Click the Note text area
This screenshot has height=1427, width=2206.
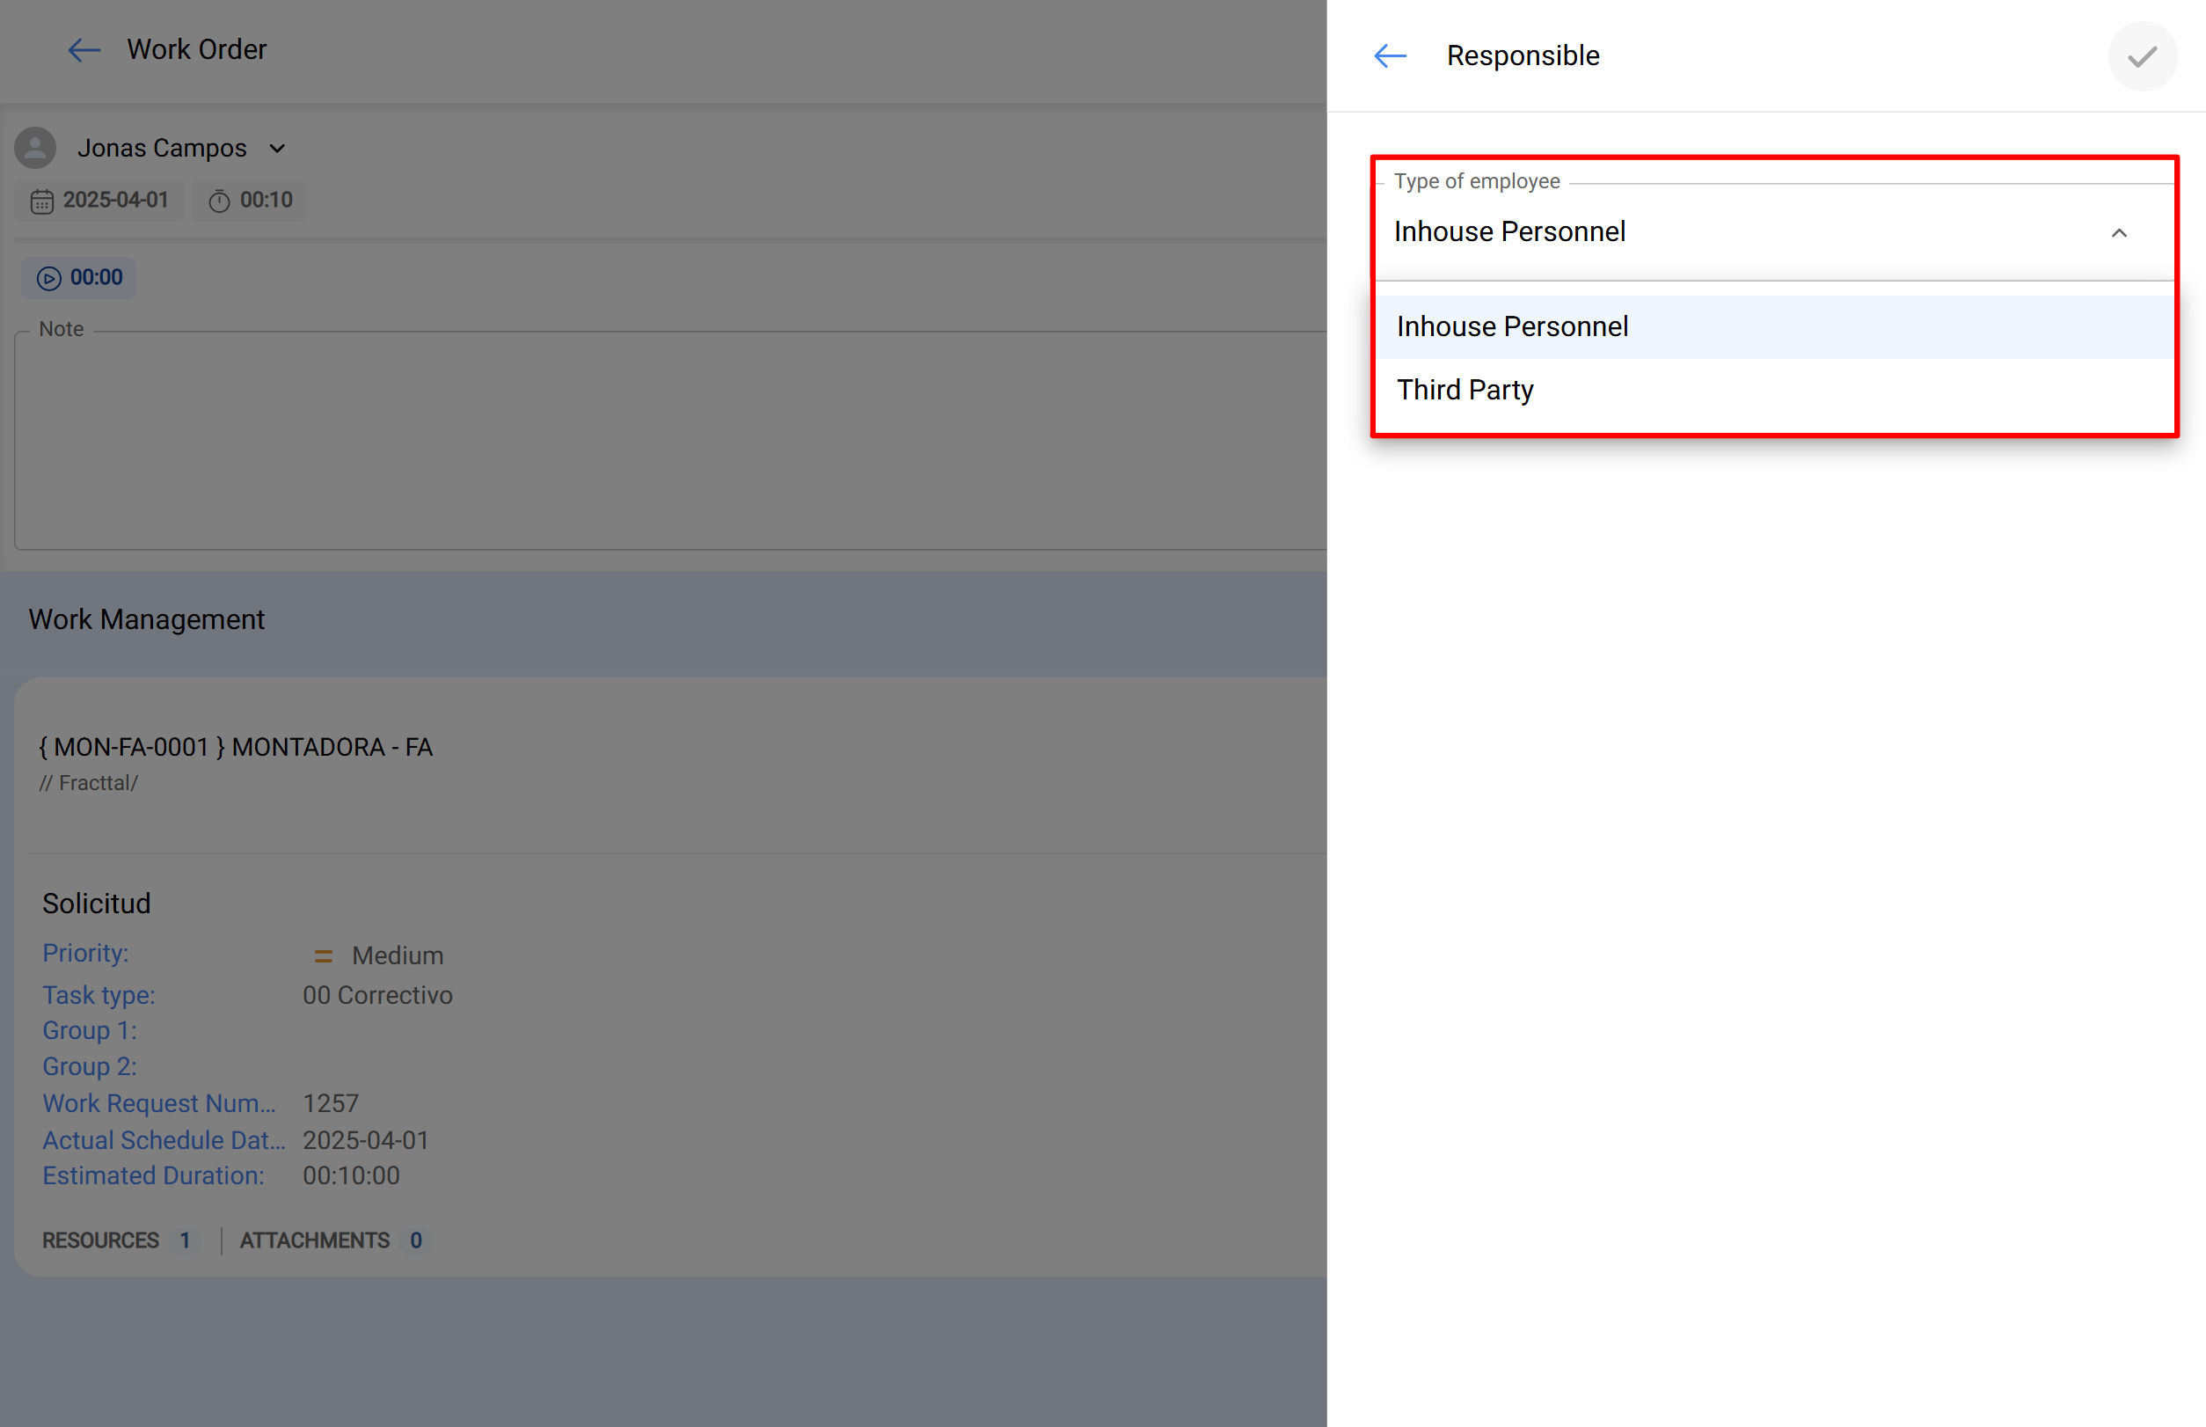tap(671, 440)
